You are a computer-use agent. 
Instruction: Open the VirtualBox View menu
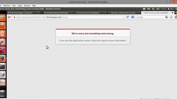click(x=14, y=5)
